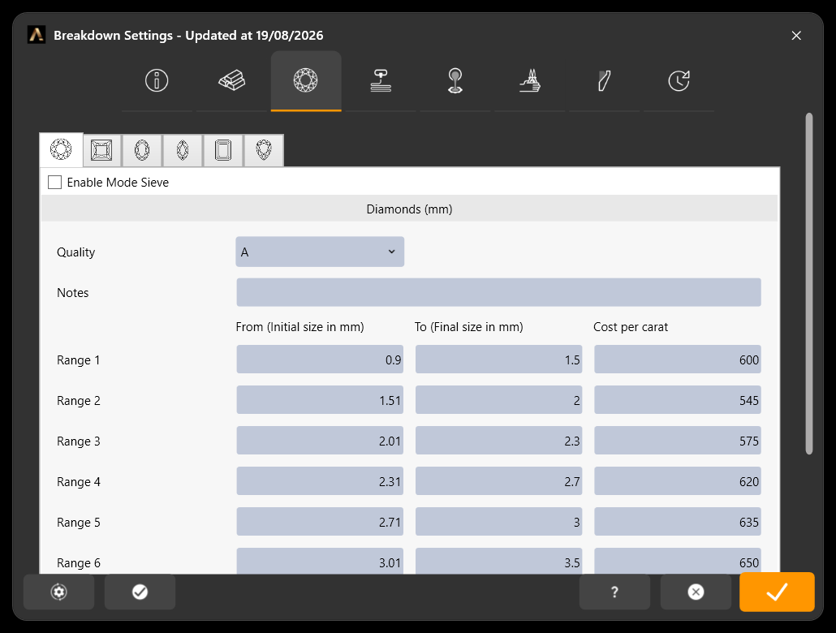Click the Range 1 label
836x633 pixels.
click(79, 360)
